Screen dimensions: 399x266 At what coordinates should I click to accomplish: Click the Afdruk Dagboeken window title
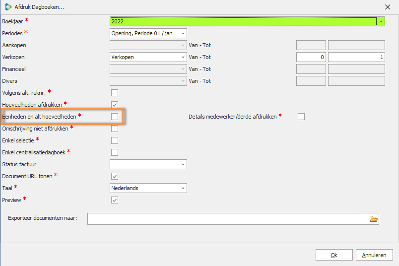[39, 7]
